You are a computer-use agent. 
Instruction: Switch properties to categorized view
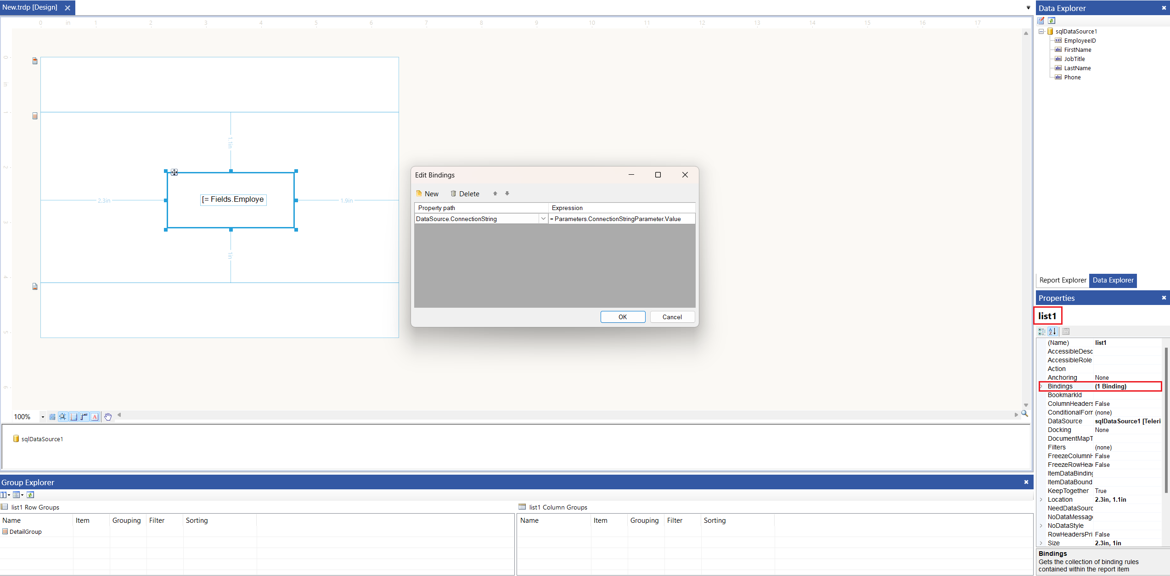click(x=1041, y=331)
